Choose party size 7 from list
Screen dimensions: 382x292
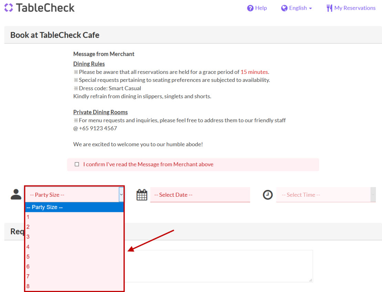click(74, 277)
